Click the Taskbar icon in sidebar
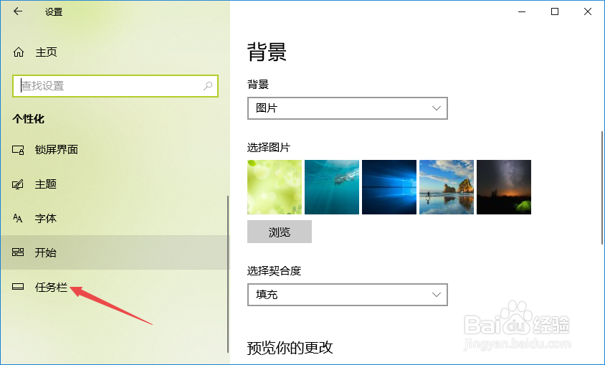Screen dimensions: 605x365 click(18, 287)
